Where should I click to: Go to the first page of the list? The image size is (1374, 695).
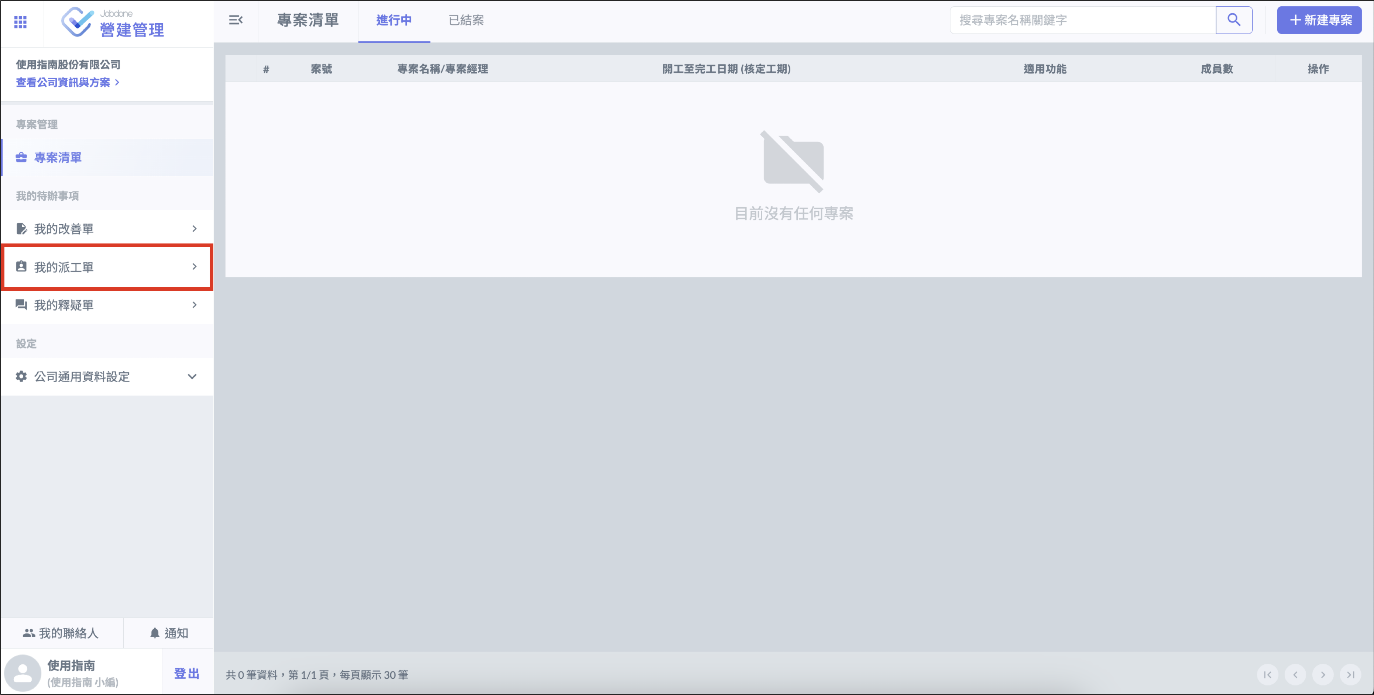(1267, 675)
